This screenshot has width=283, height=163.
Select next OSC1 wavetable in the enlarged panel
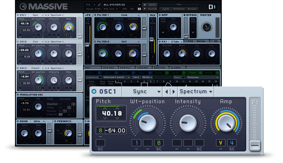click(x=174, y=92)
